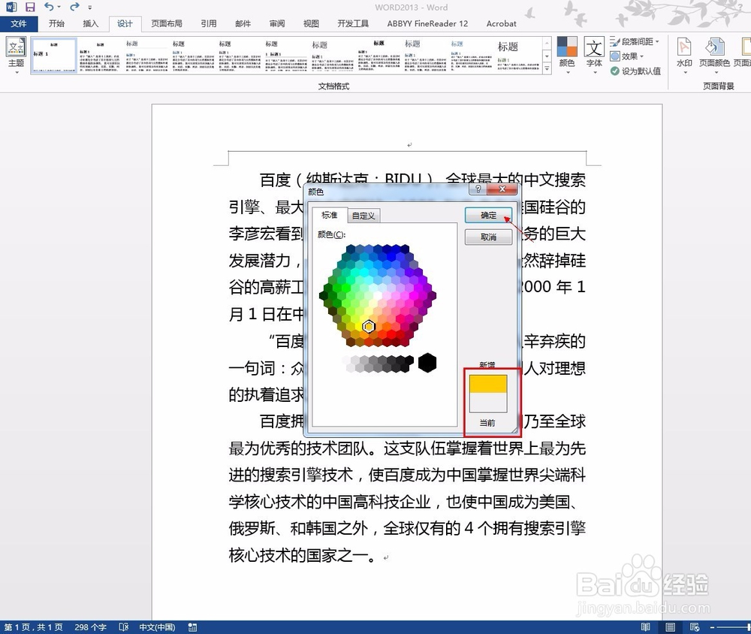Select the last document format style thumbnail
751x634 pixels.
518,56
